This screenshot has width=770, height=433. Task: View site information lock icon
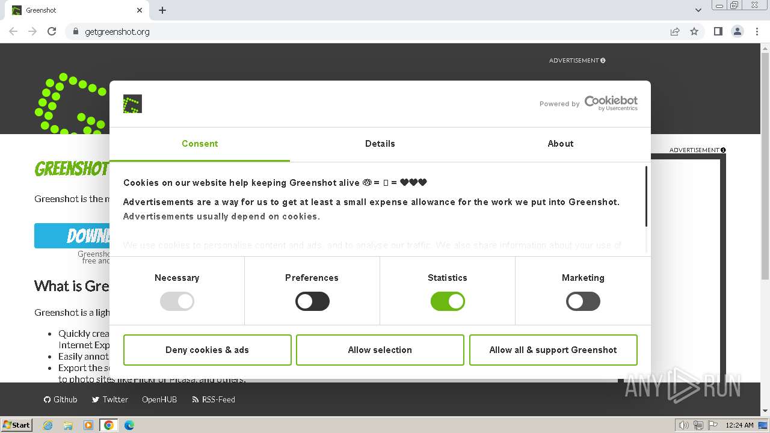click(75, 31)
